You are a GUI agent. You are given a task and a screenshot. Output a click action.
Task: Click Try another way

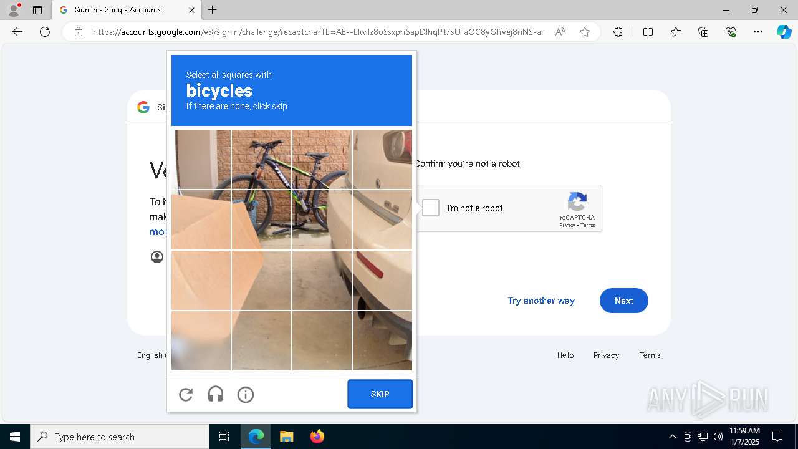541,301
